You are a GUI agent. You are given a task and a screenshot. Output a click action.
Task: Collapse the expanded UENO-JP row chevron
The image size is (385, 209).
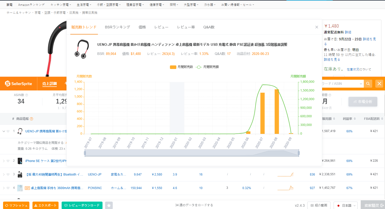(4, 131)
